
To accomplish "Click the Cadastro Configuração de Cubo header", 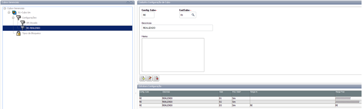I will pos(249,2).
